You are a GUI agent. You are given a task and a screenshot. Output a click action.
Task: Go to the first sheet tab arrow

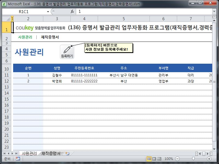pos(4,154)
